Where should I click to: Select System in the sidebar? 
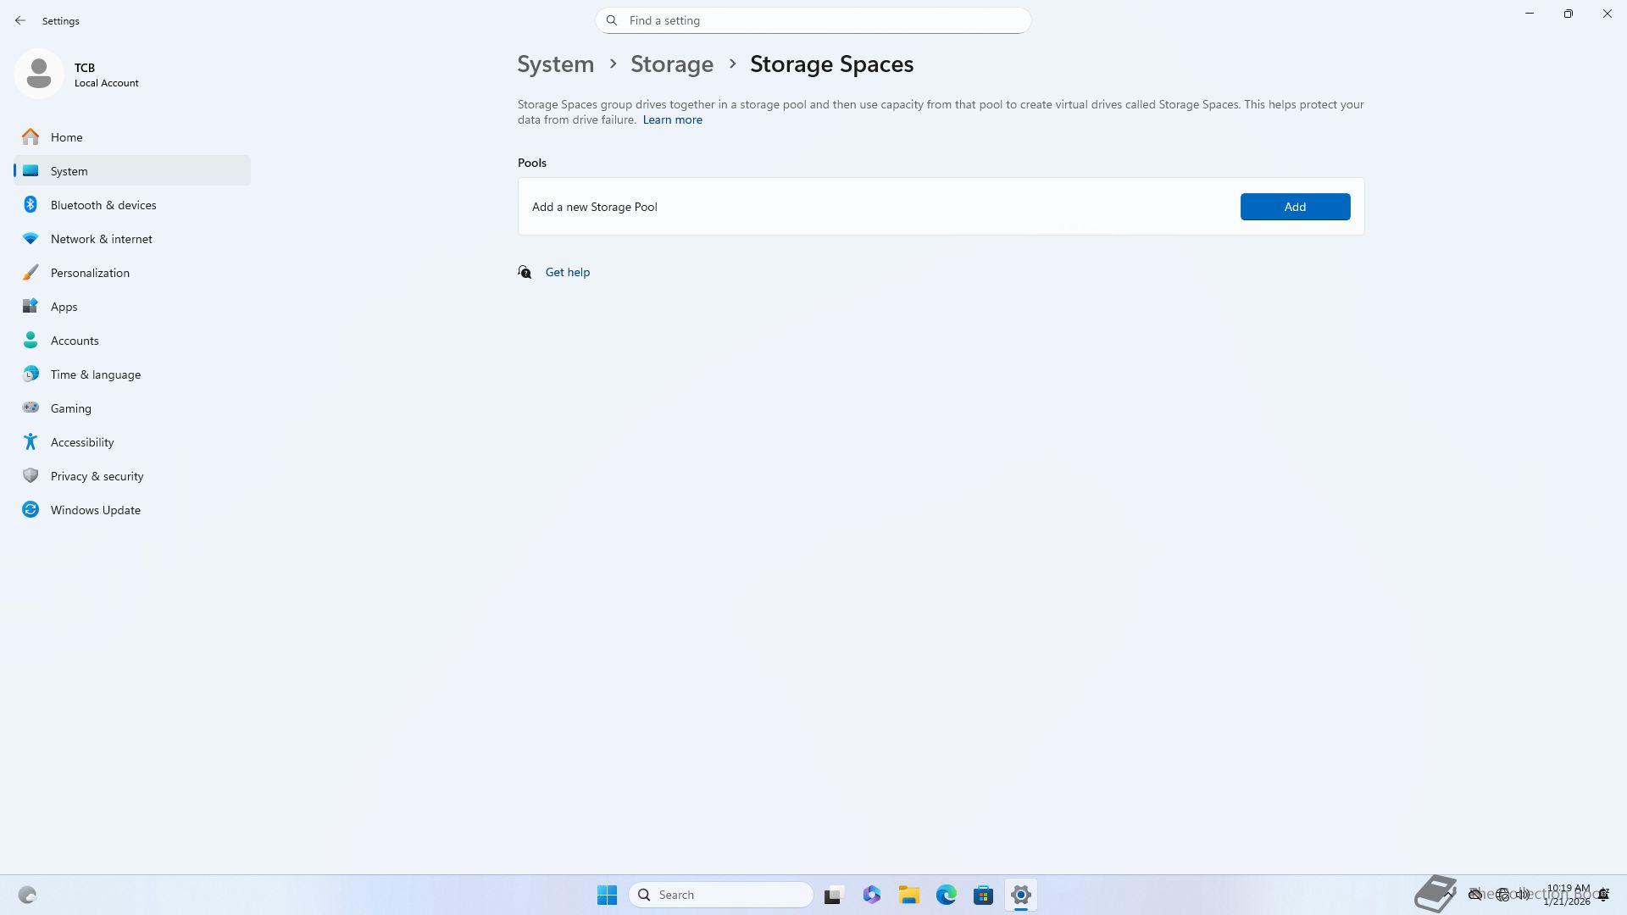pyautogui.click(x=69, y=171)
